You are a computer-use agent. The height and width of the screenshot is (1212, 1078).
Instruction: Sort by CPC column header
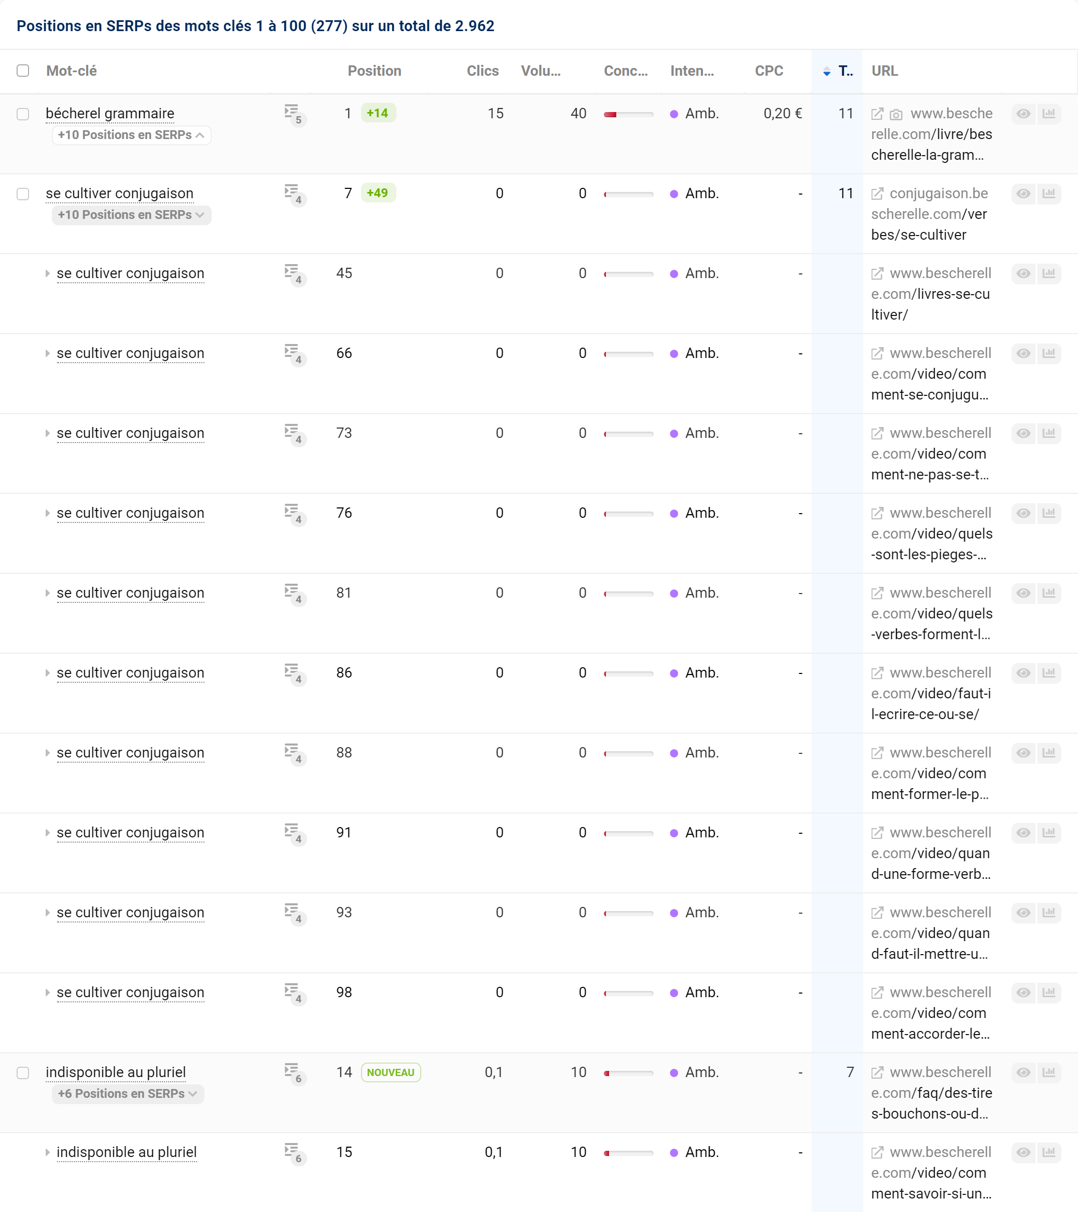[769, 71]
